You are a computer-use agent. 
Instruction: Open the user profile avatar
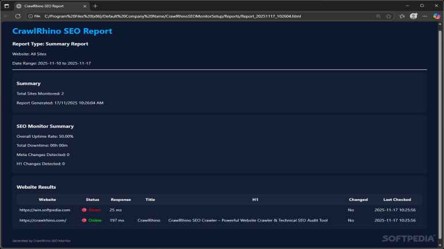coord(414,16)
